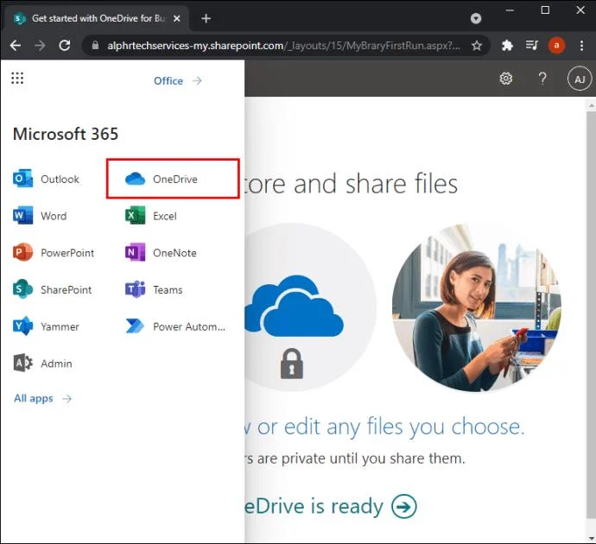Open the SharePoint app
This screenshot has height=544, width=596.
(53, 289)
